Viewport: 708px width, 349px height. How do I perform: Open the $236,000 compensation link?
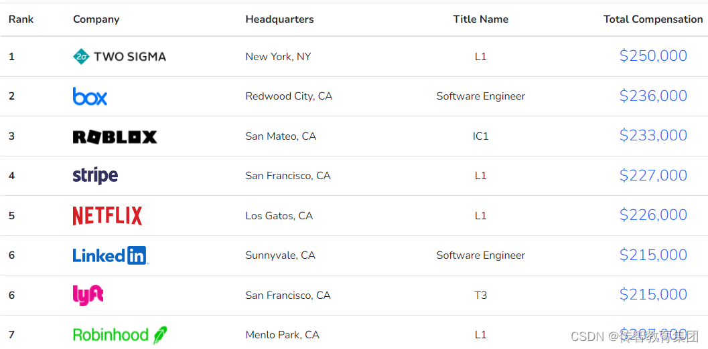(x=653, y=96)
